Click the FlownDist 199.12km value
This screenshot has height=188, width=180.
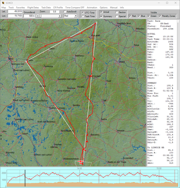168,29
